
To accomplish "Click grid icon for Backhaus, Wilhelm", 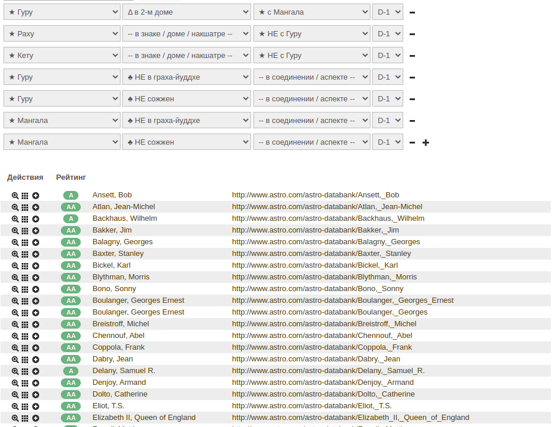I will coord(25,219).
